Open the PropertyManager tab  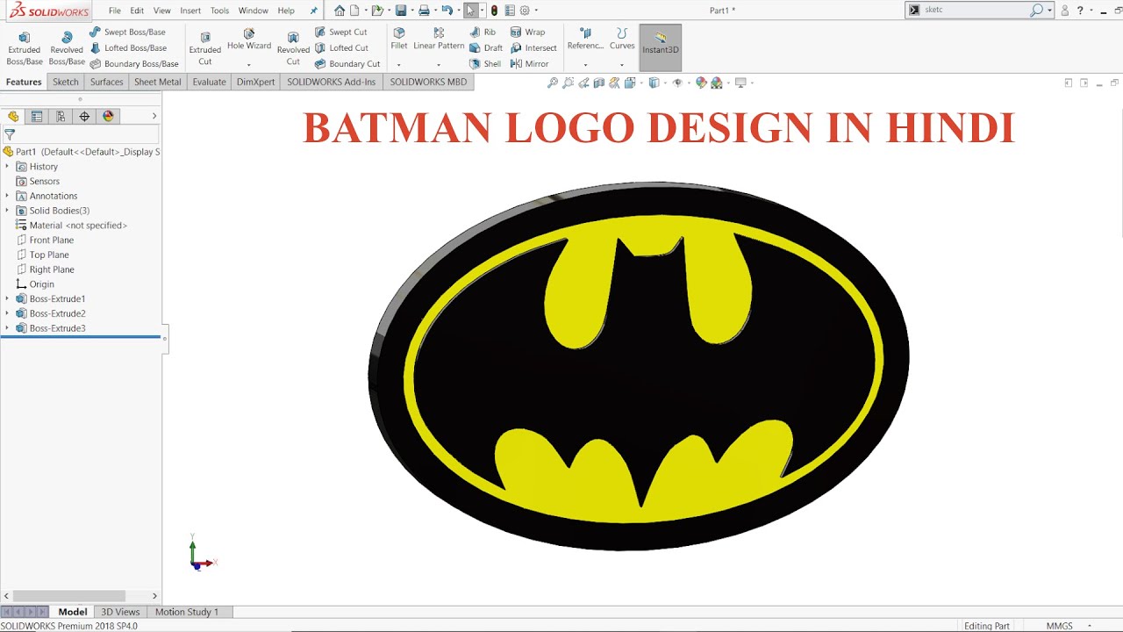(37, 116)
